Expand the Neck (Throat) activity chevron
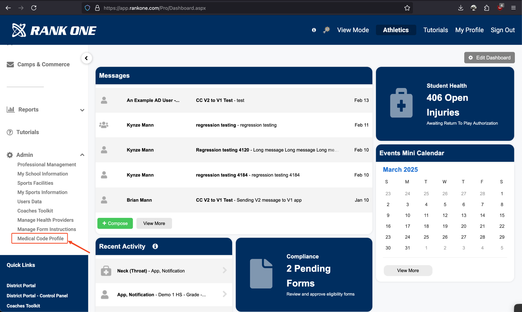Image resolution: width=522 pixels, height=312 pixels. [225, 270]
